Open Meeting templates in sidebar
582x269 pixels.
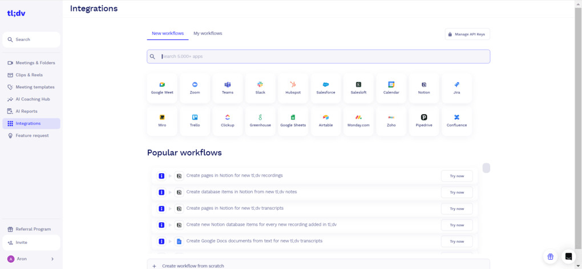pos(31,87)
